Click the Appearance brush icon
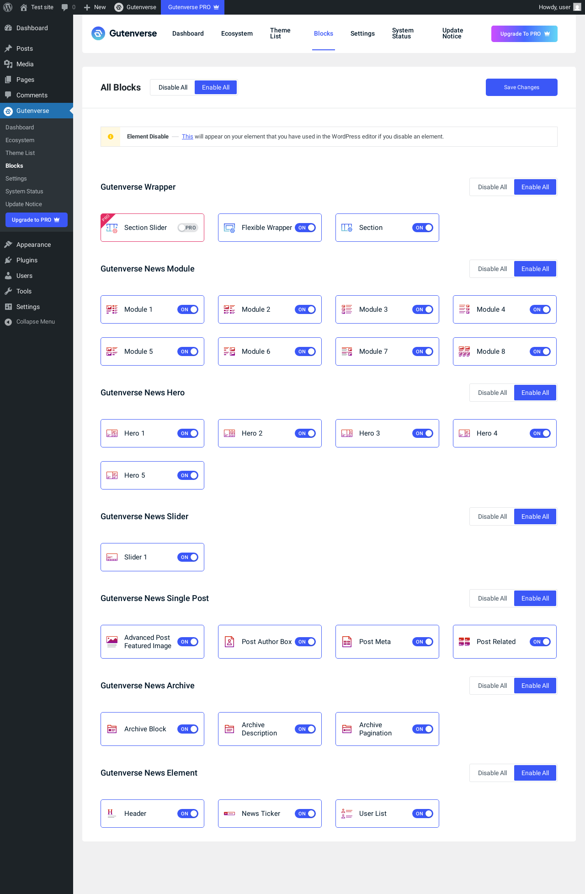 tap(8, 245)
